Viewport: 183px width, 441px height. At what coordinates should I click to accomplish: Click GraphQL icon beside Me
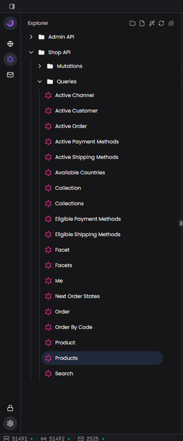tap(48, 281)
